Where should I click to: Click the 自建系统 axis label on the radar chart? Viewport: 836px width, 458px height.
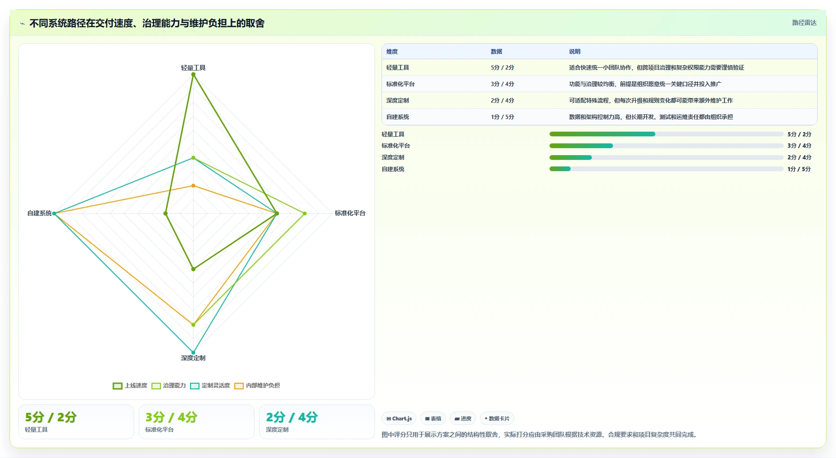point(39,213)
